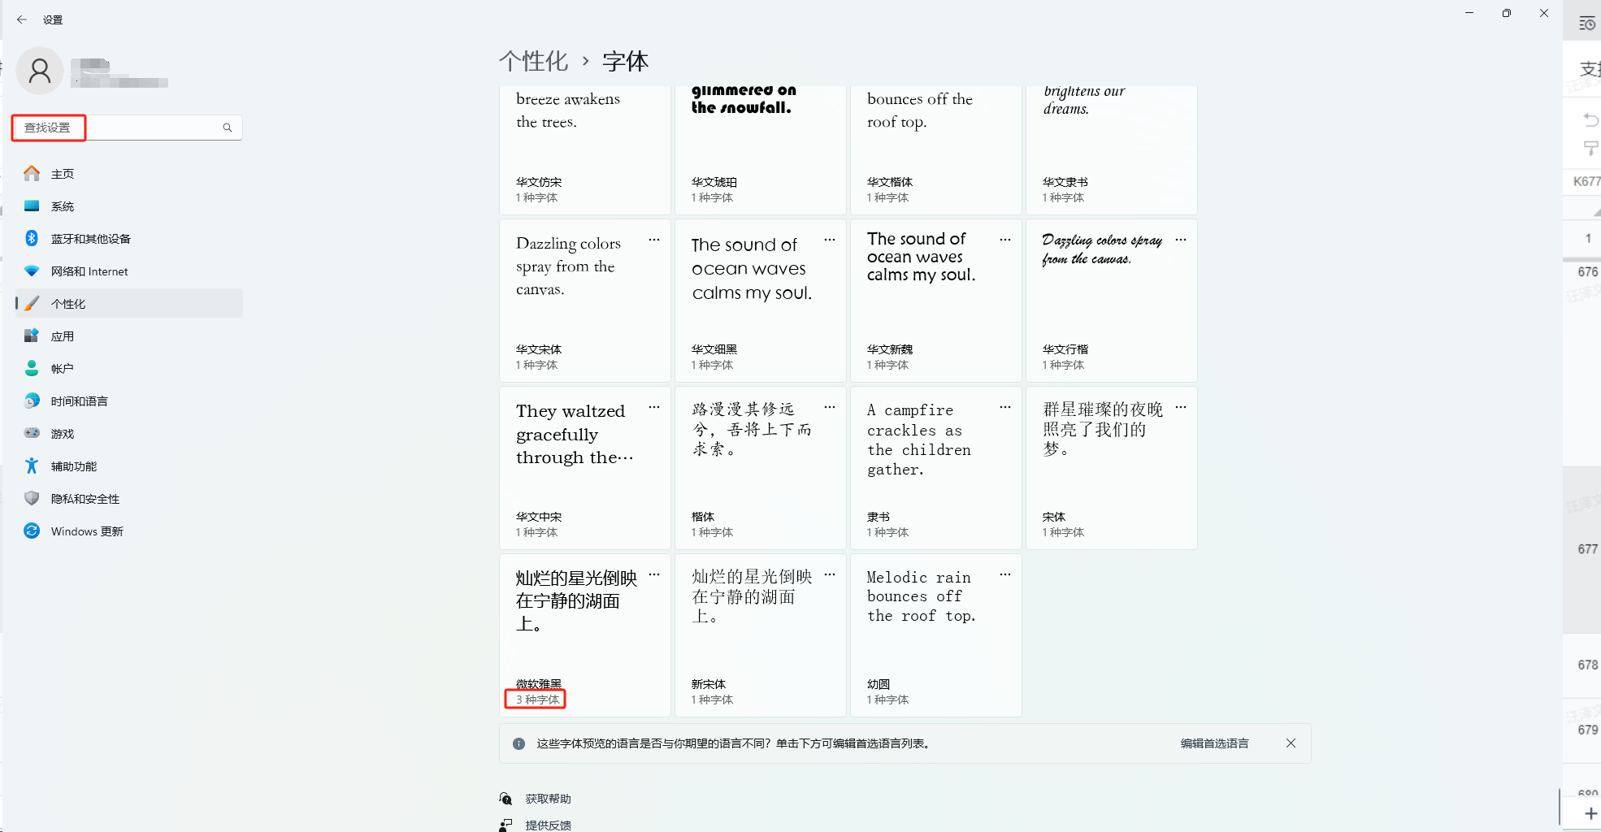Open more options for 楷体
1601x832 pixels.
[x=830, y=407]
